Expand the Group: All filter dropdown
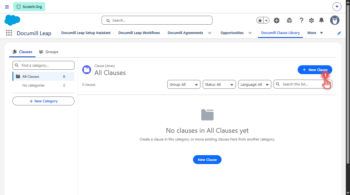The height and width of the screenshot is (195, 350). (x=184, y=84)
